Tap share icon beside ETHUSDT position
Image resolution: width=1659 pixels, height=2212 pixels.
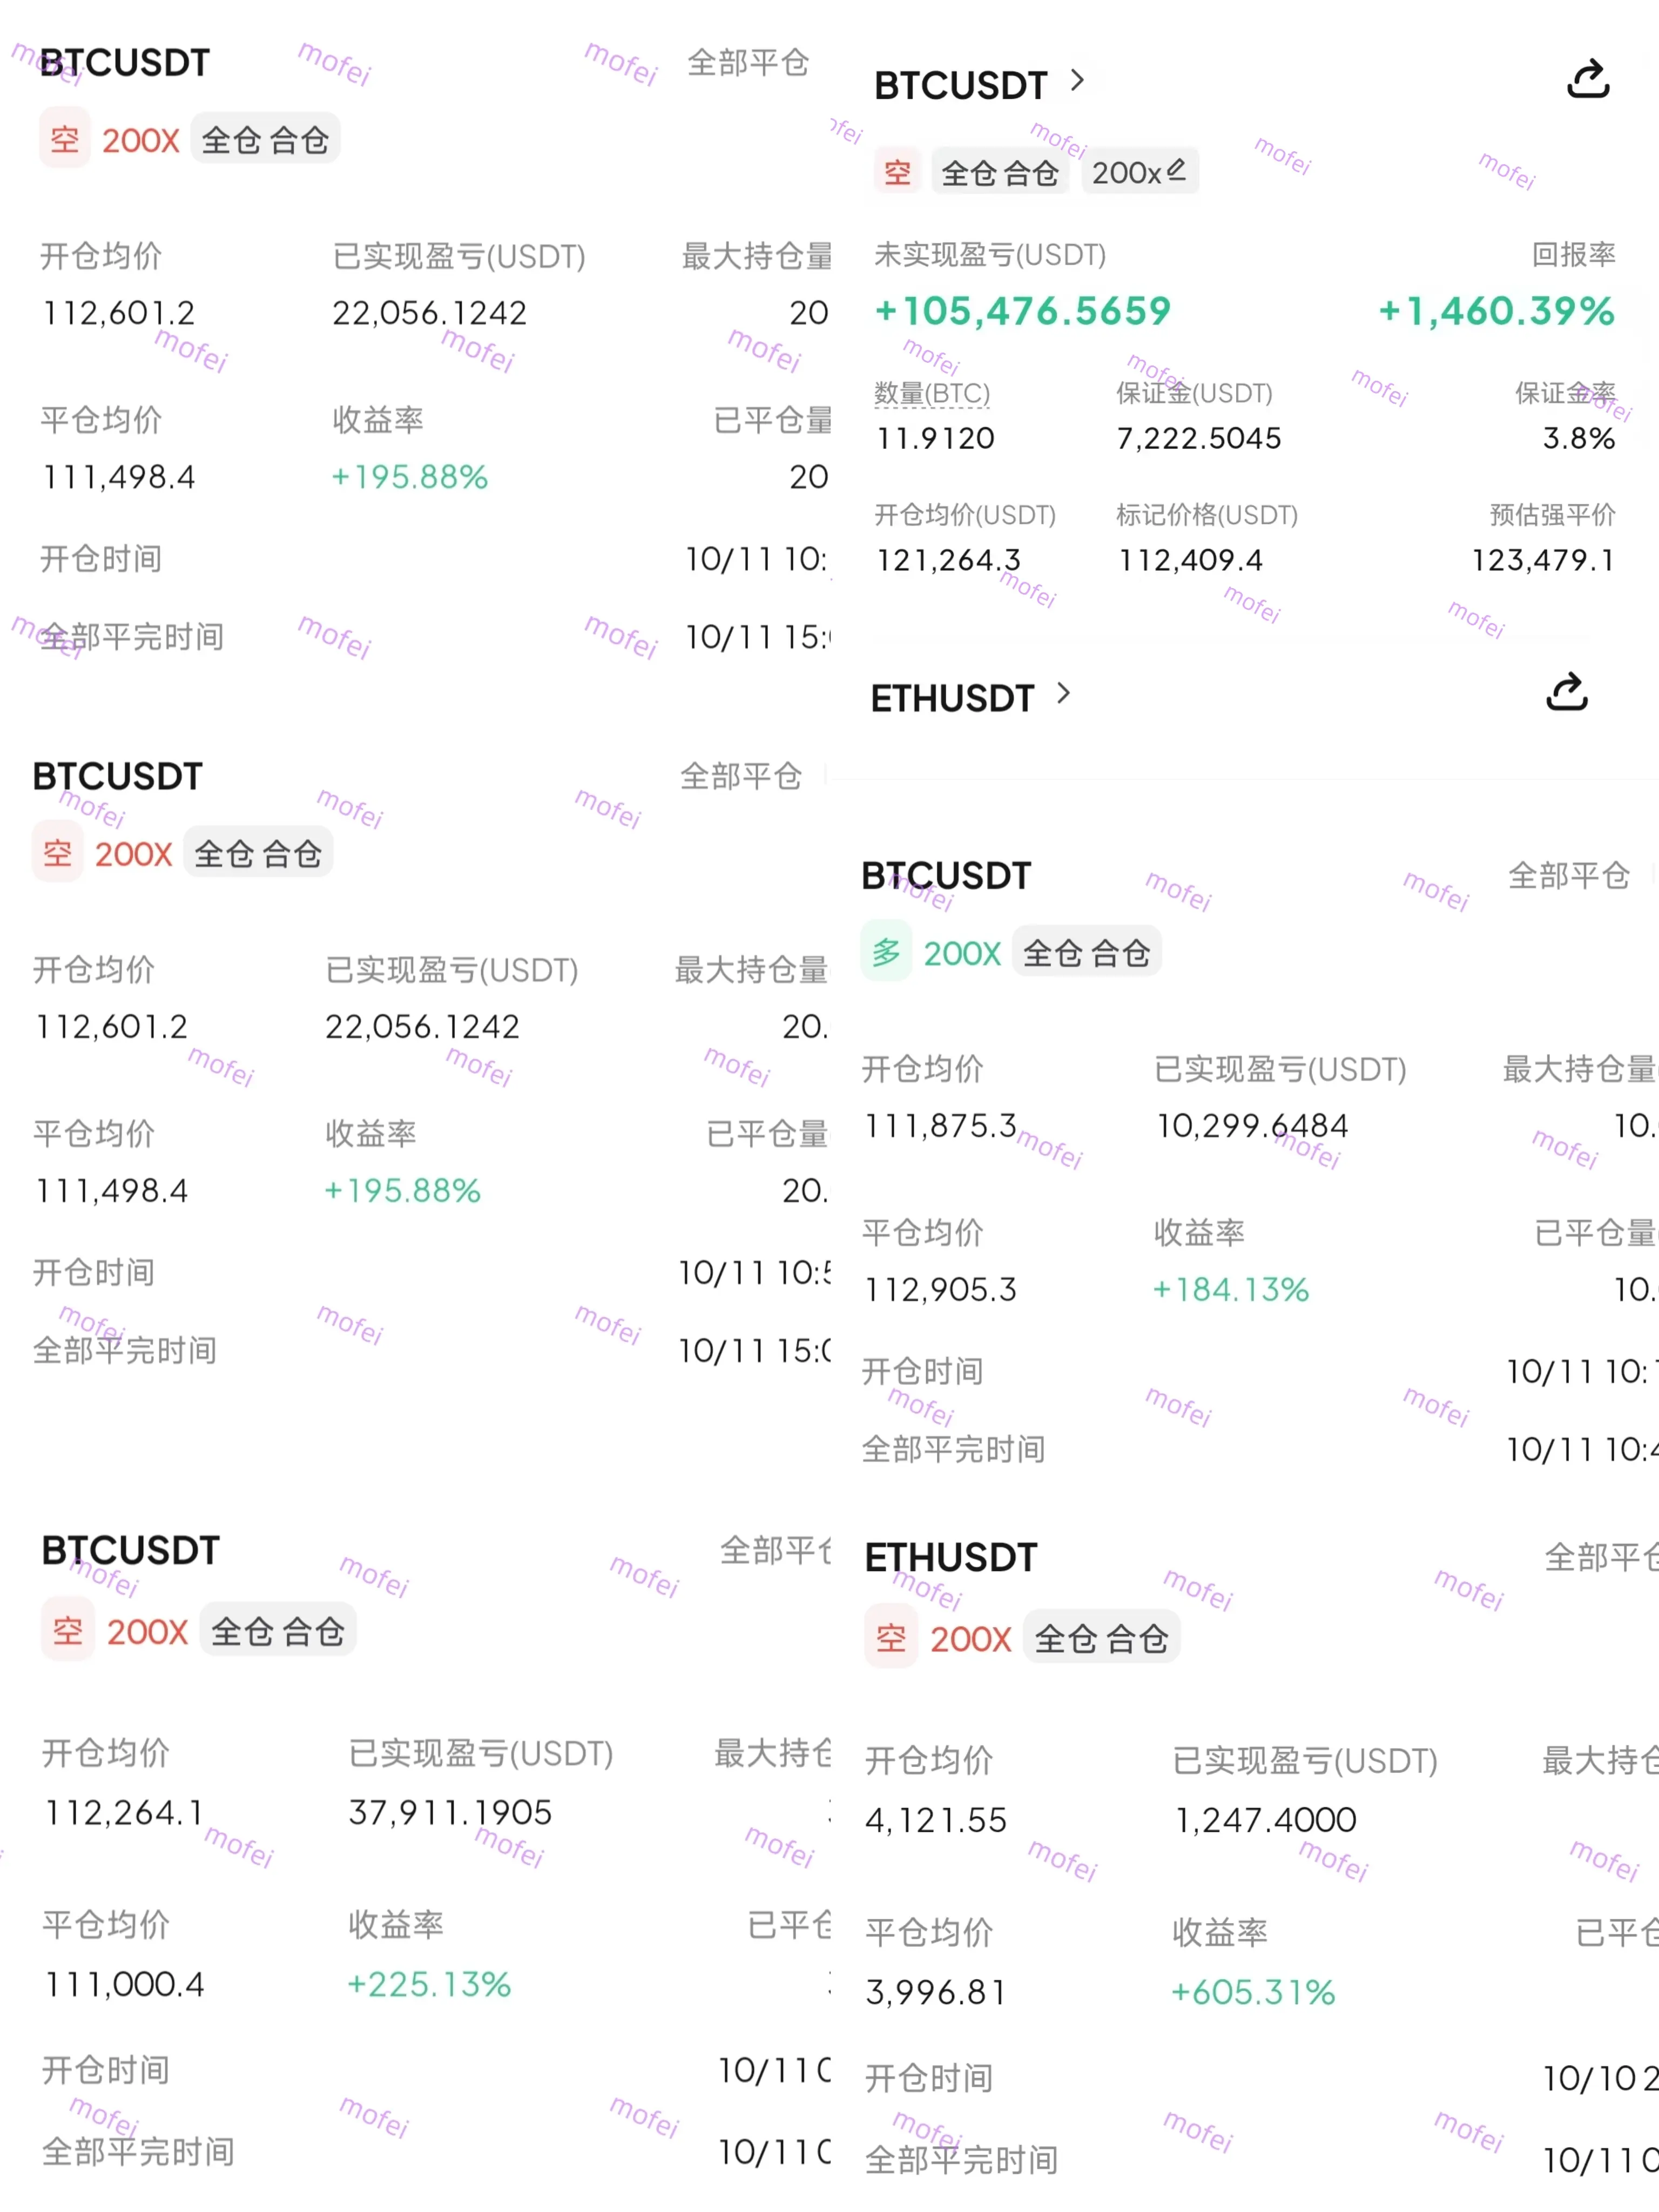pos(1566,692)
